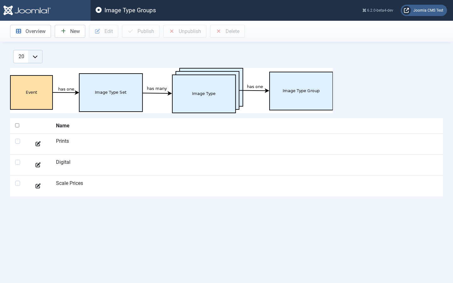This screenshot has height=283, width=453.
Task: Create a New image type group
Action: [x=70, y=31]
